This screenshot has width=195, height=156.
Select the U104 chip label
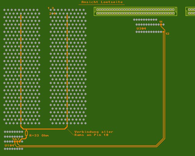point(9,145)
